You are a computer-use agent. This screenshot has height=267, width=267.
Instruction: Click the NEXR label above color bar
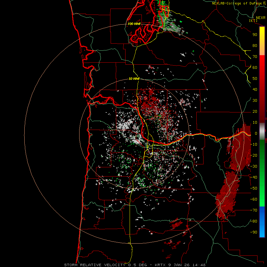[x=261, y=18]
